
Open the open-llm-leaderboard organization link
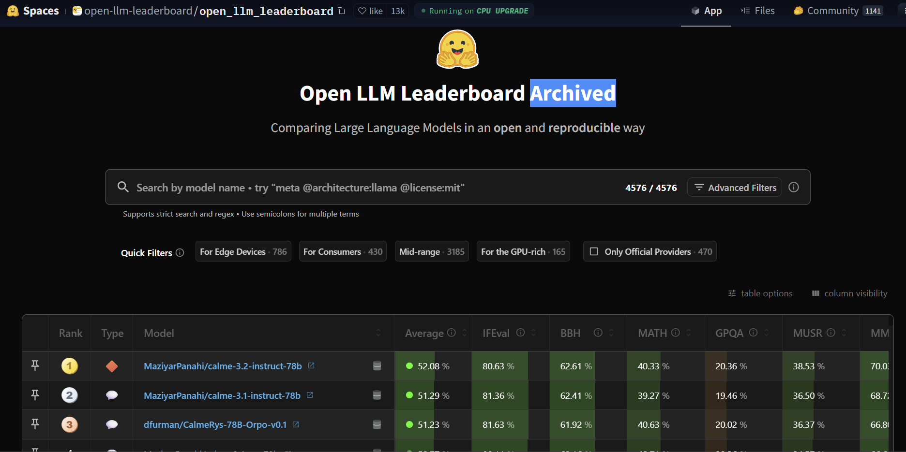pos(138,11)
